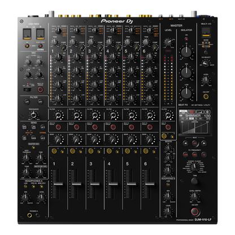Turn the channel 4 FILTER knob
Viewport: 235px width, 235px height.
(113, 115)
